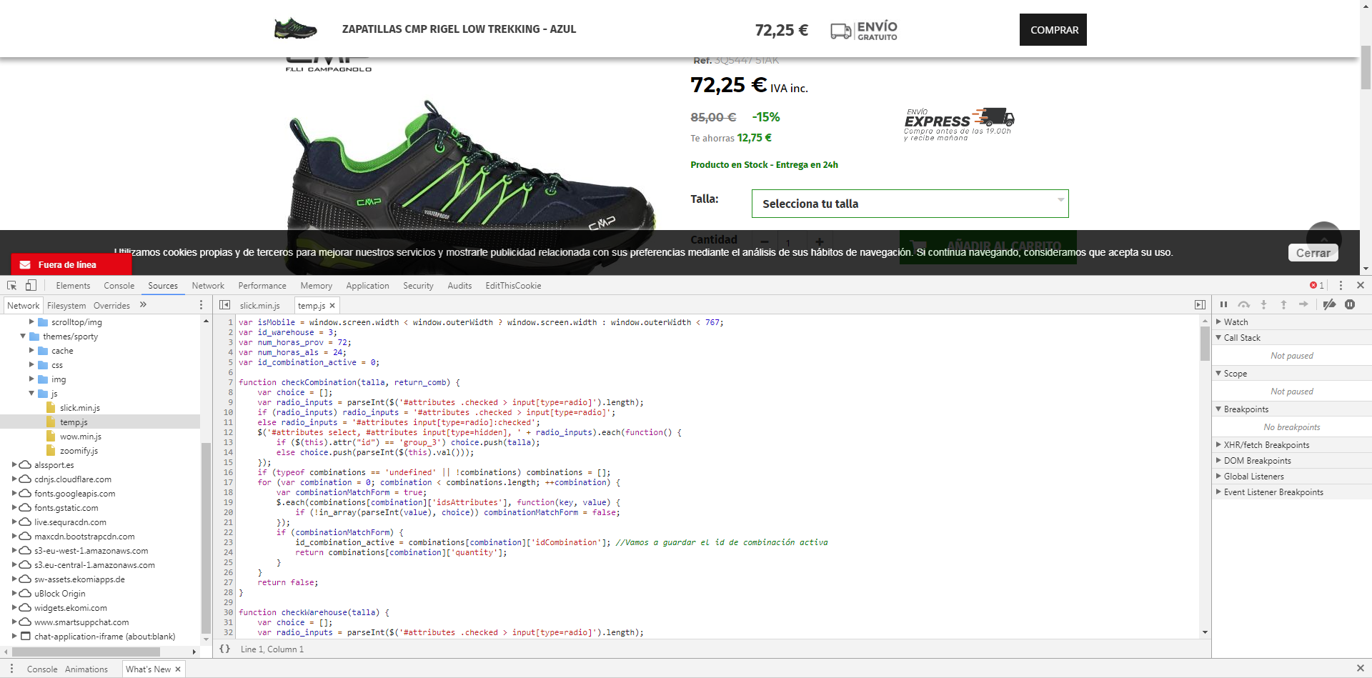Switch to the slick.min.js editor tab

(x=259, y=306)
